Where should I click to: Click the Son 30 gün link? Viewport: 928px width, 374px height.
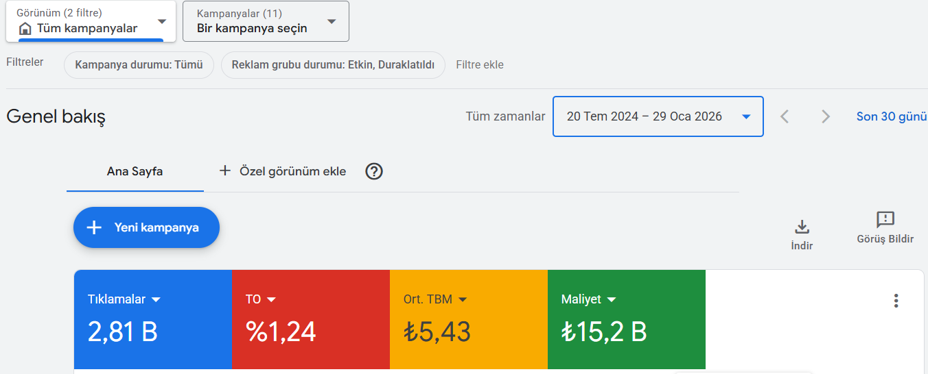[891, 116]
